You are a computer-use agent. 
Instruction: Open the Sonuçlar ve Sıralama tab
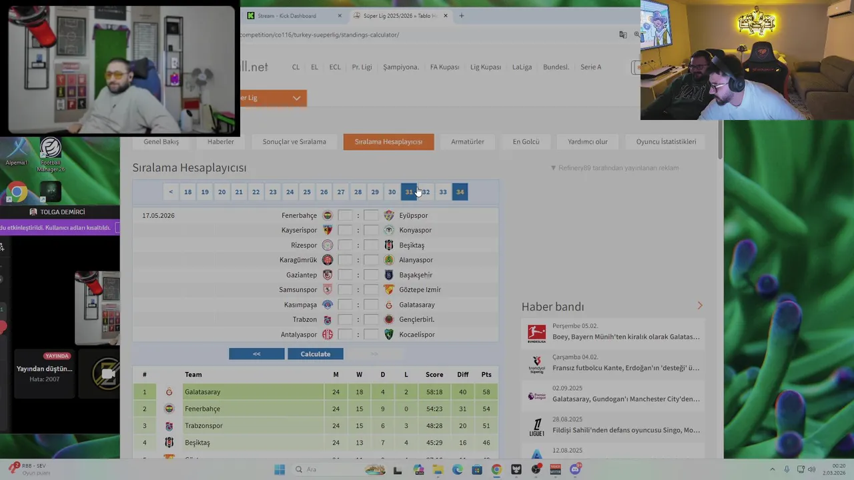click(x=294, y=142)
